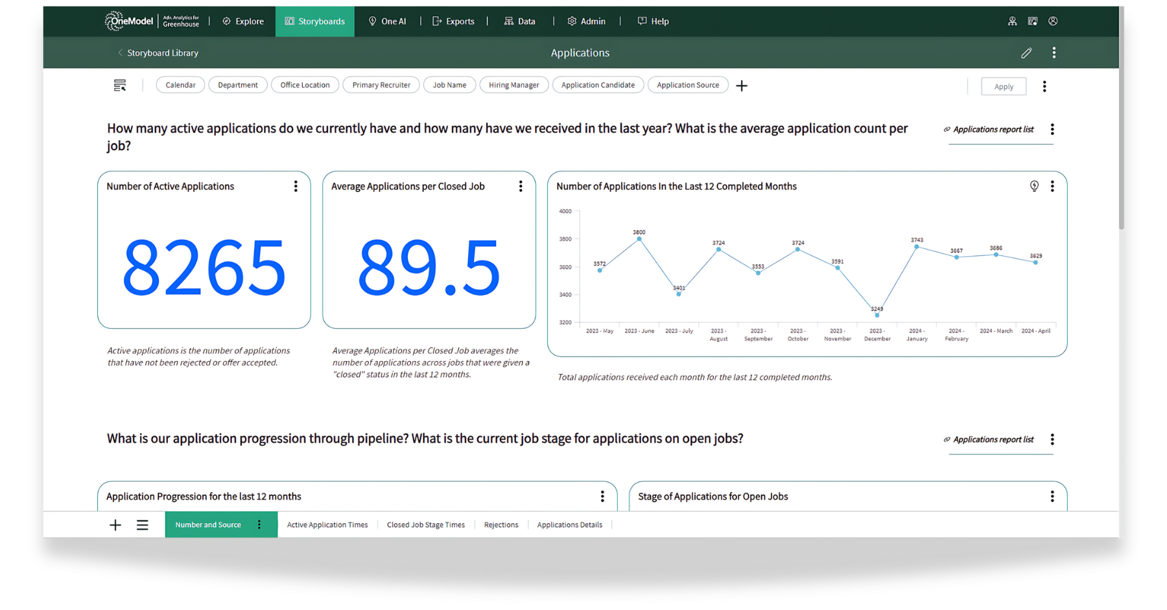Click the plus icon to add a filter

742,86
